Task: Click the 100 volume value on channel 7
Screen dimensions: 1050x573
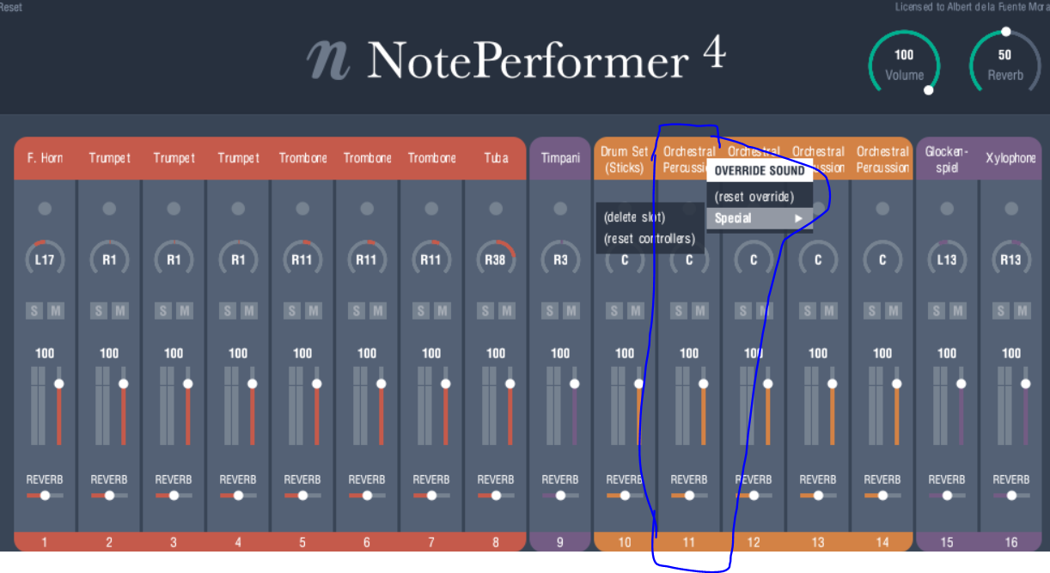Action: coord(431,353)
